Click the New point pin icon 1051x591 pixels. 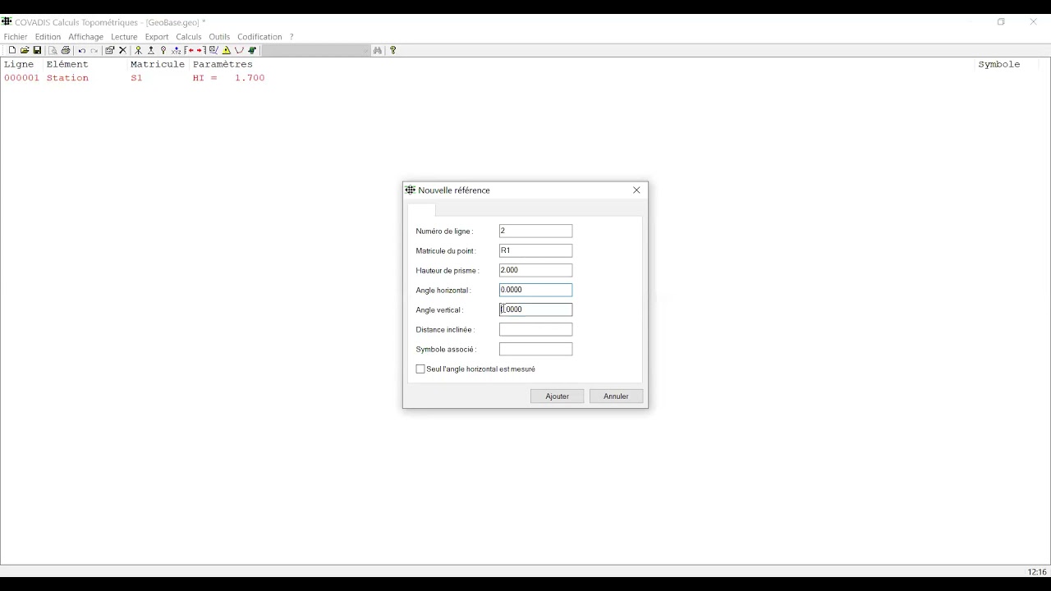[163, 50]
